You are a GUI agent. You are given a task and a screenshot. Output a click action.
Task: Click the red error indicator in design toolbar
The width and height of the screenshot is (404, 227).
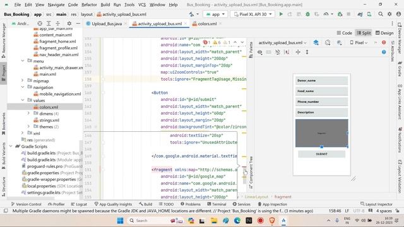(x=384, y=42)
